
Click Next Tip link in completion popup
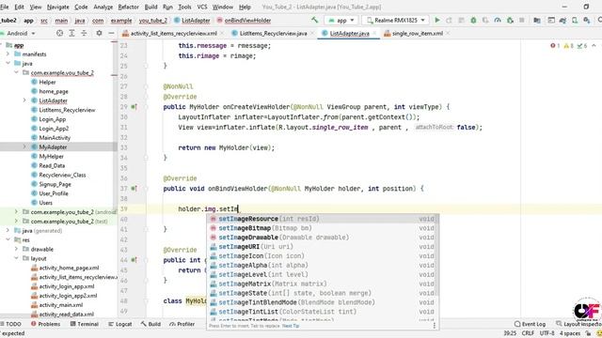coord(291,326)
